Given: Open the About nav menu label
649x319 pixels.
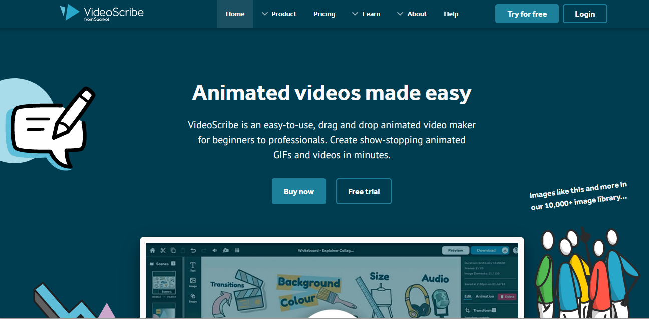Looking at the screenshot, I should click(417, 14).
